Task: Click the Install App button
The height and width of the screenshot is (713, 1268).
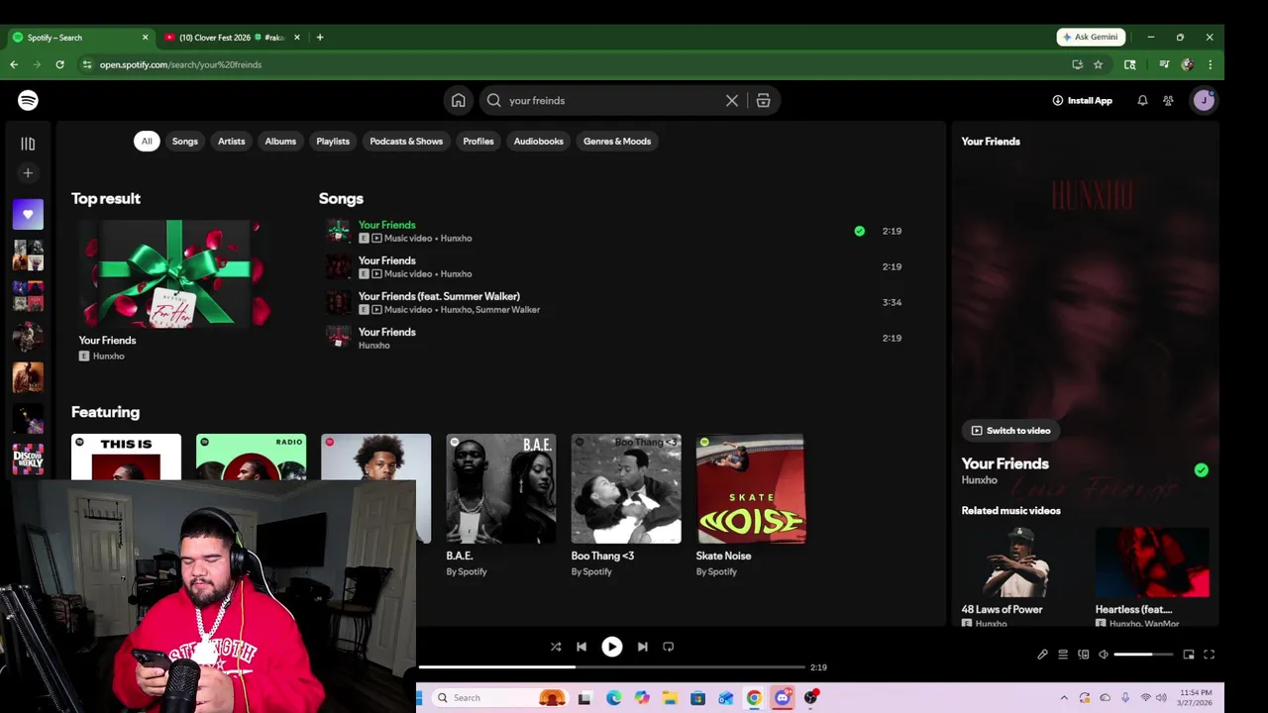Action: tap(1082, 100)
